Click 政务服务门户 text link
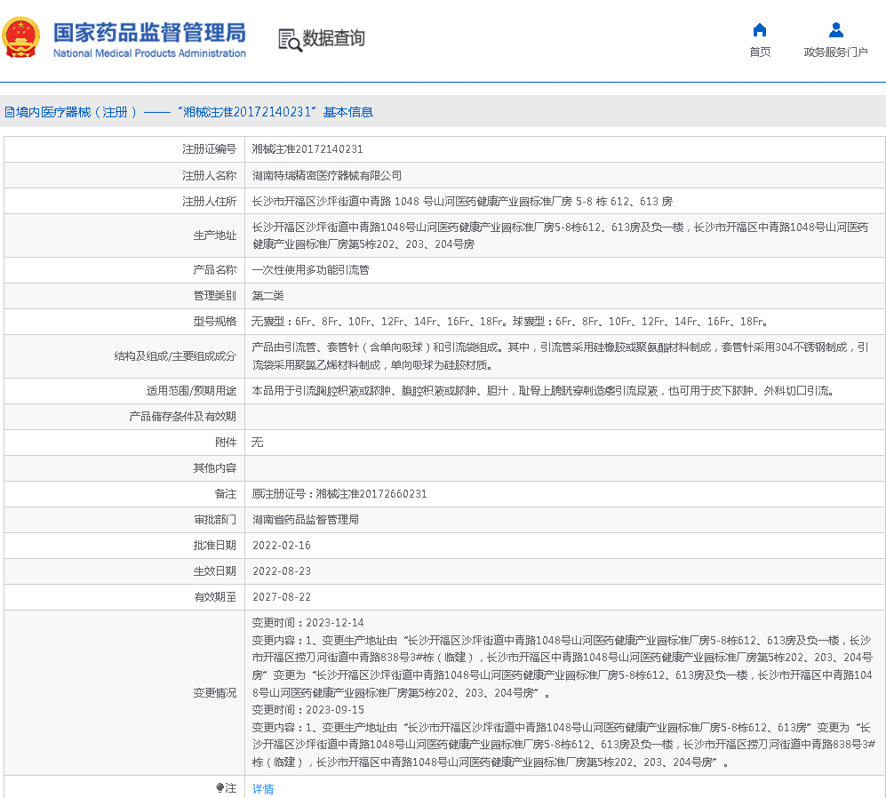Screen dimensions: 886x798 [x=835, y=52]
